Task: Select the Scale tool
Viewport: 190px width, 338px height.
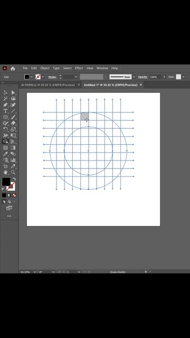Action: coord(13,129)
